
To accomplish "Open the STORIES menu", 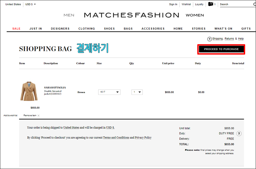I will click(x=199, y=29).
